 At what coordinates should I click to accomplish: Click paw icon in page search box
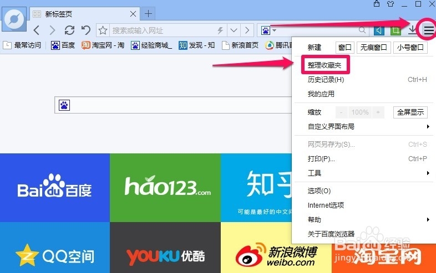tap(64, 105)
